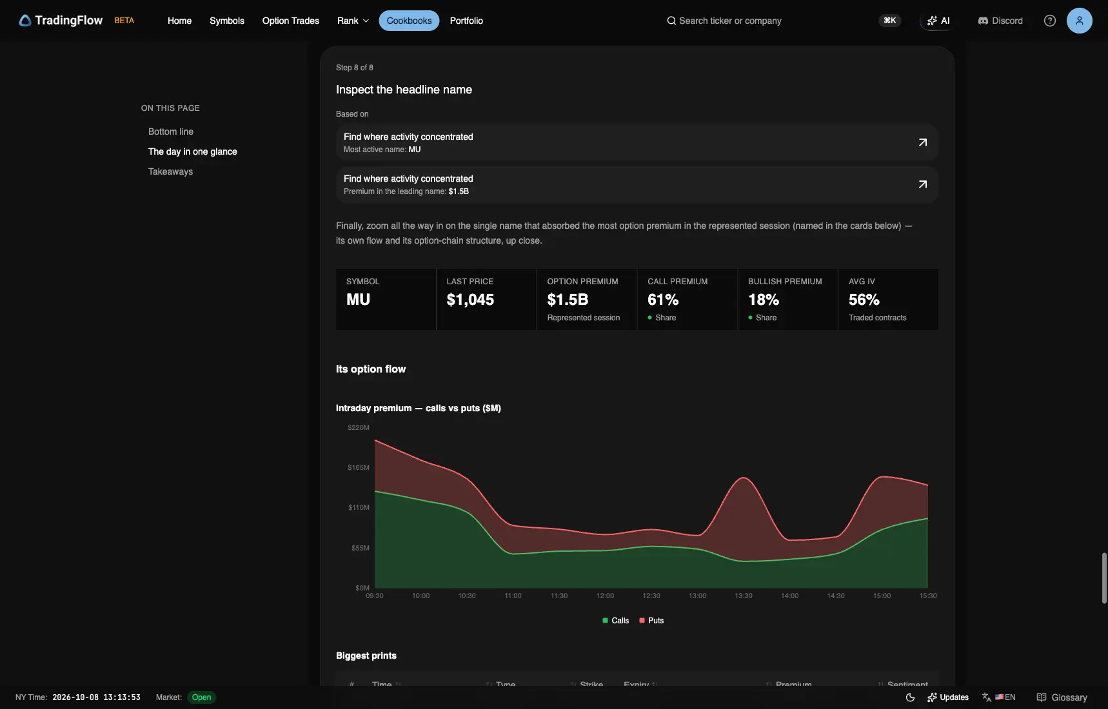Click the 18% bullish premium value
The width and height of the screenshot is (1108, 709).
[x=764, y=300]
